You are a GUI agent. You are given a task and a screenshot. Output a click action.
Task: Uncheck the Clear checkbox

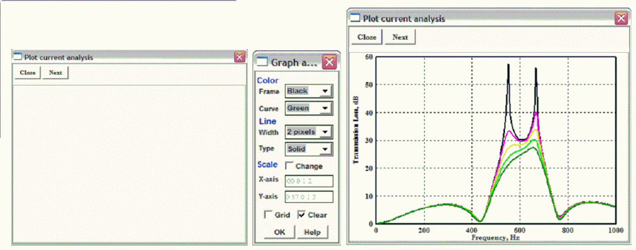[x=301, y=215]
